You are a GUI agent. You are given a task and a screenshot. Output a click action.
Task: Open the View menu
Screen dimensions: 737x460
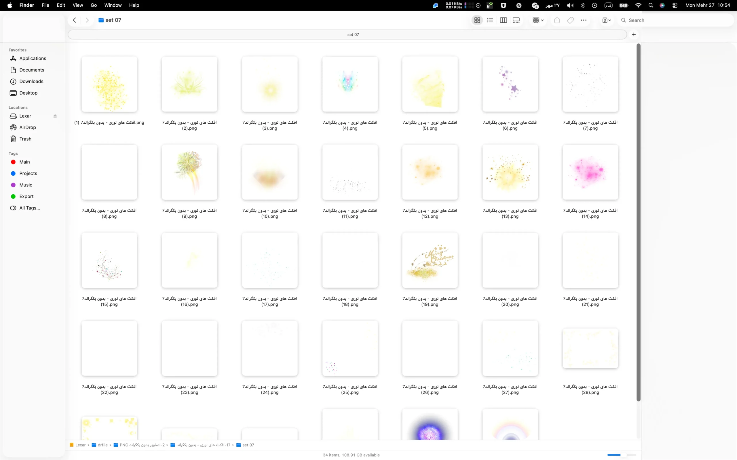coord(78,5)
